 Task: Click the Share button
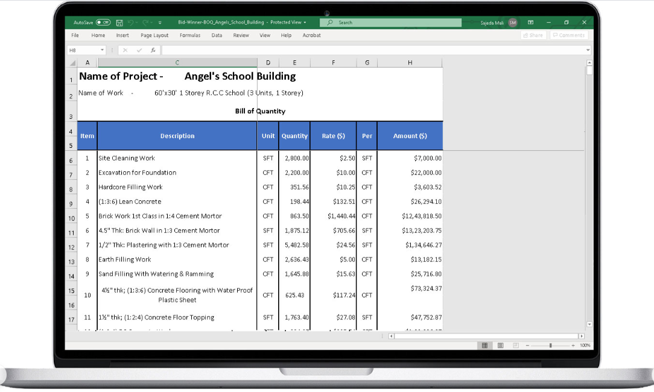click(533, 36)
